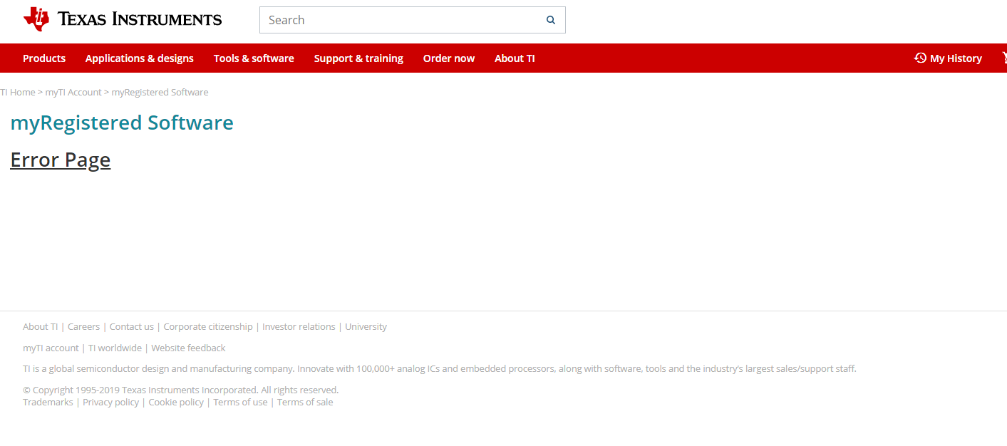The height and width of the screenshot is (446, 1007).
Task: Open the Products menu
Action: [x=44, y=58]
